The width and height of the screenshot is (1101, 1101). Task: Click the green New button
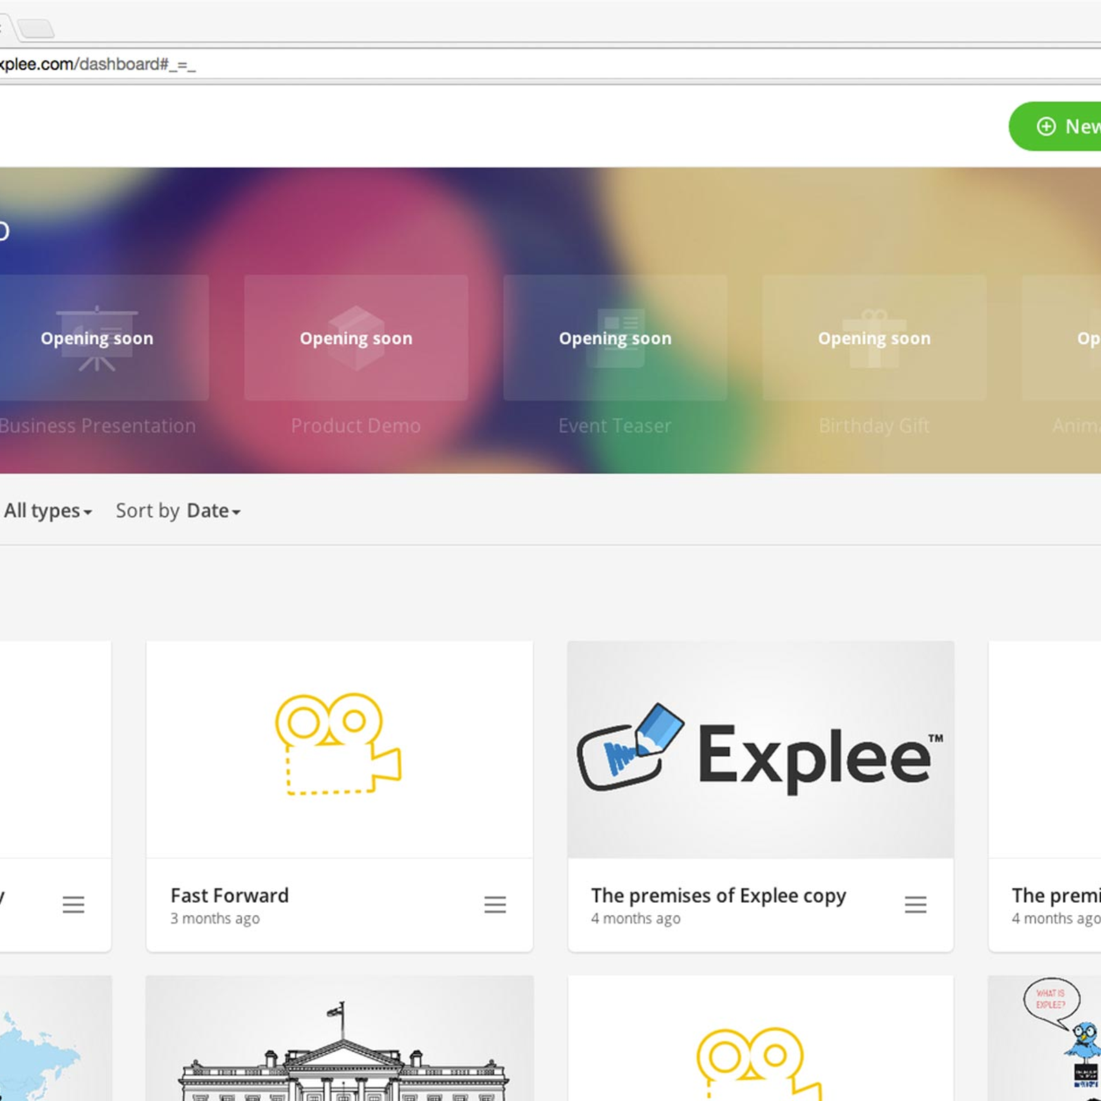pyautogui.click(x=1056, y=127)
